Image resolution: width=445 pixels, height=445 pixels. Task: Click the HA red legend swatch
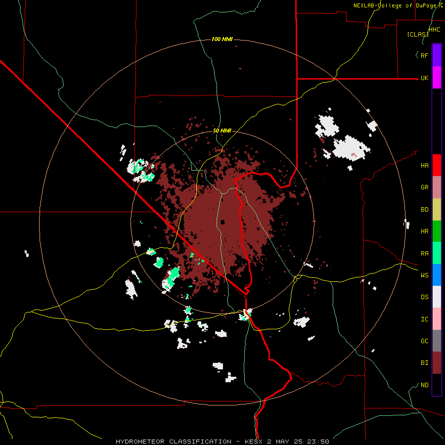coord(437,165)
